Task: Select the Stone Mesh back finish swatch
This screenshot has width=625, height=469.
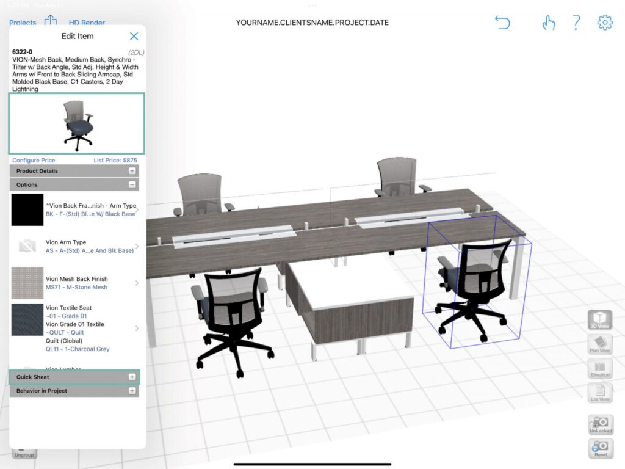Action: point(27,283)
